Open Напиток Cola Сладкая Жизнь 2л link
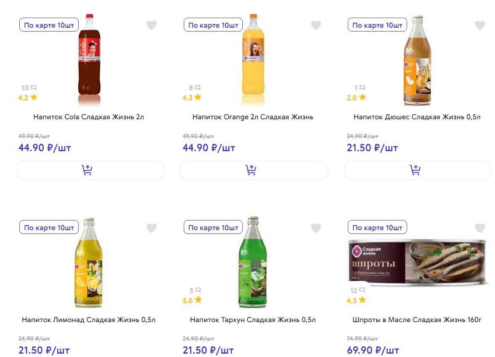This screenshot has width=495, height=357. [89, 117]
